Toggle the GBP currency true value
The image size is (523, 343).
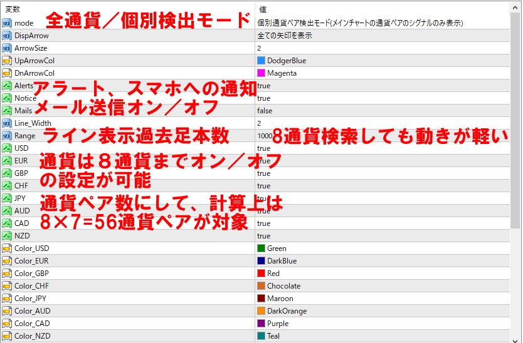383,173
